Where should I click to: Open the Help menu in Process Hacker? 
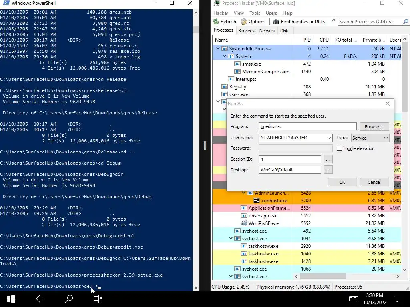287,13
